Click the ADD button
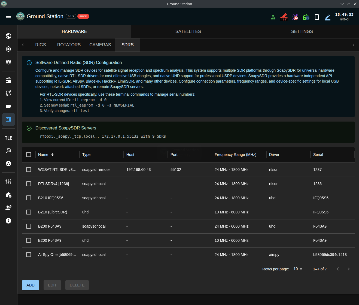This screenshot has width=359, height=305. tap(30, 285)
